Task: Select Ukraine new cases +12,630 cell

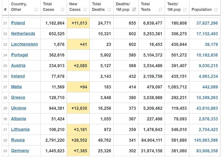Action: [x=78, y=108]
